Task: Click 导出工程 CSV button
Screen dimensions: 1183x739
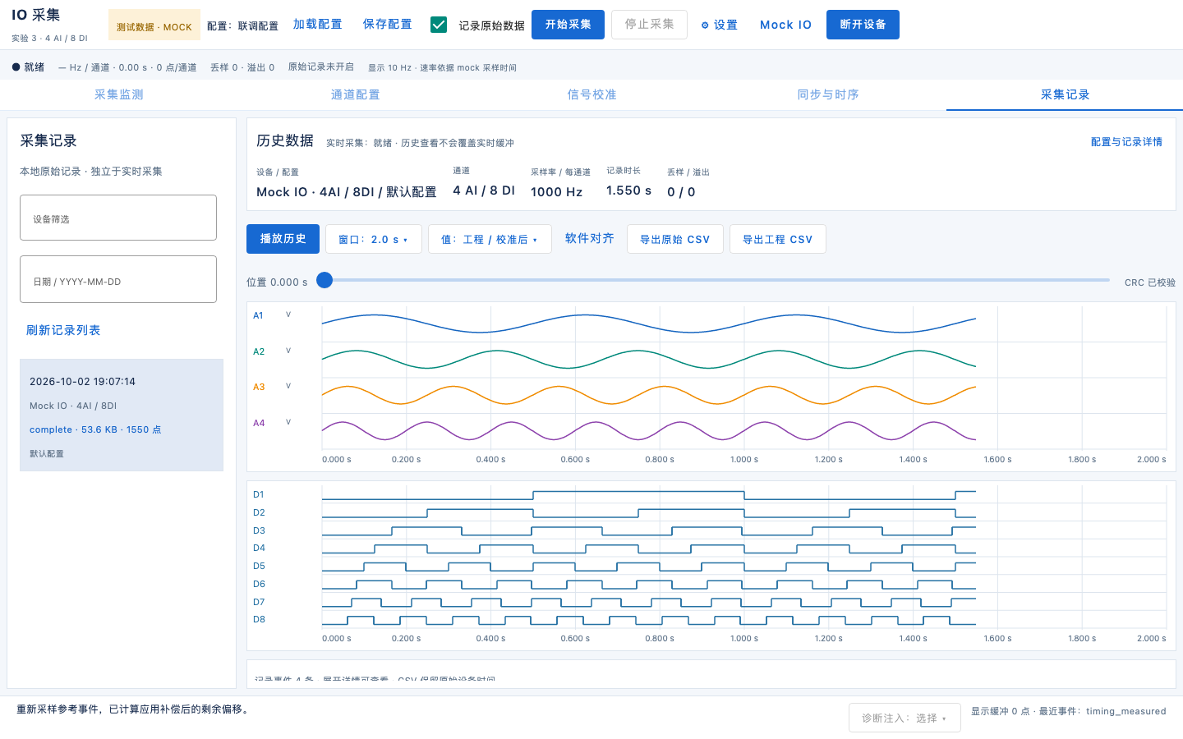Action: pos(777,239)
